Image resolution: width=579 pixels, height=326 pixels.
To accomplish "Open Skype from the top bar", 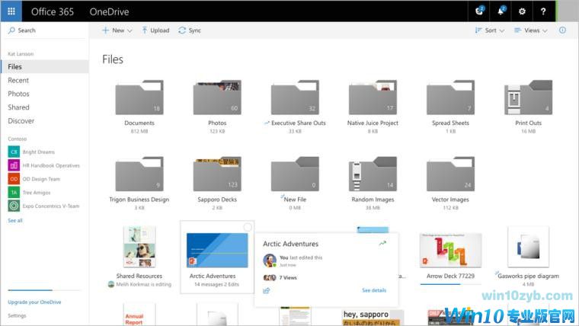I will click(x=479, y=11).
